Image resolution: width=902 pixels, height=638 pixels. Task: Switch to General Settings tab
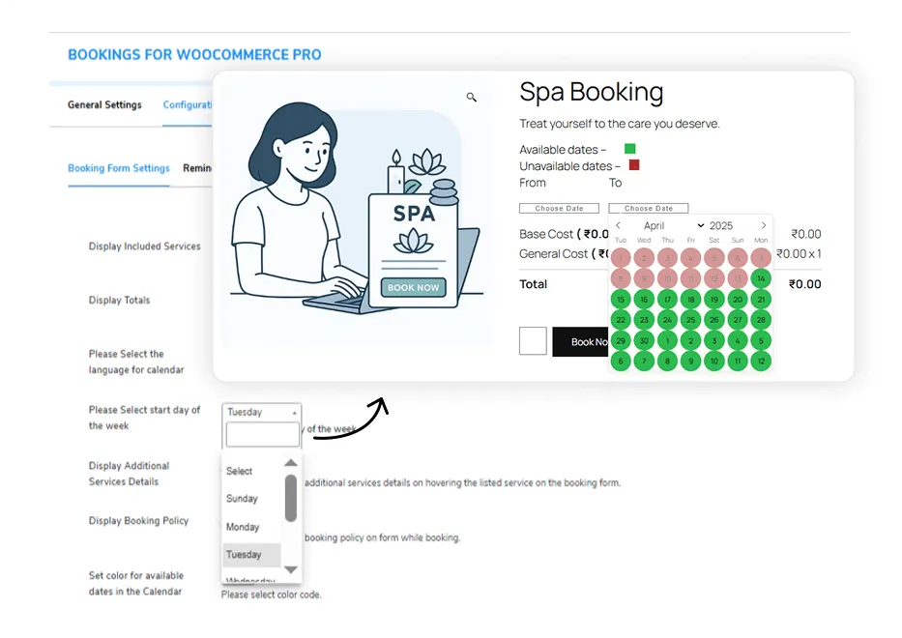[104, 104]
